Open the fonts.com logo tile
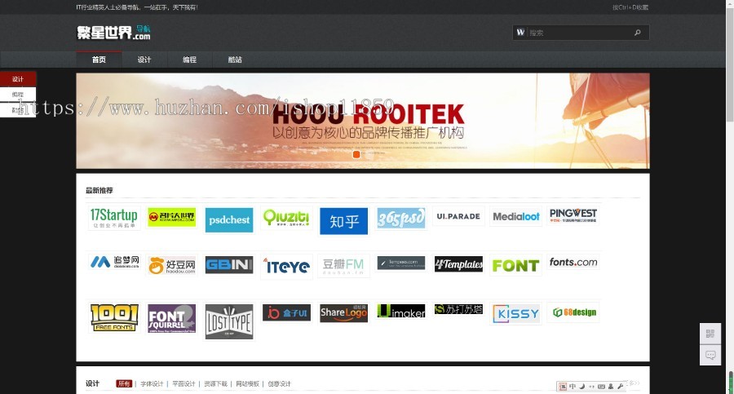 (x=573, y=262)
